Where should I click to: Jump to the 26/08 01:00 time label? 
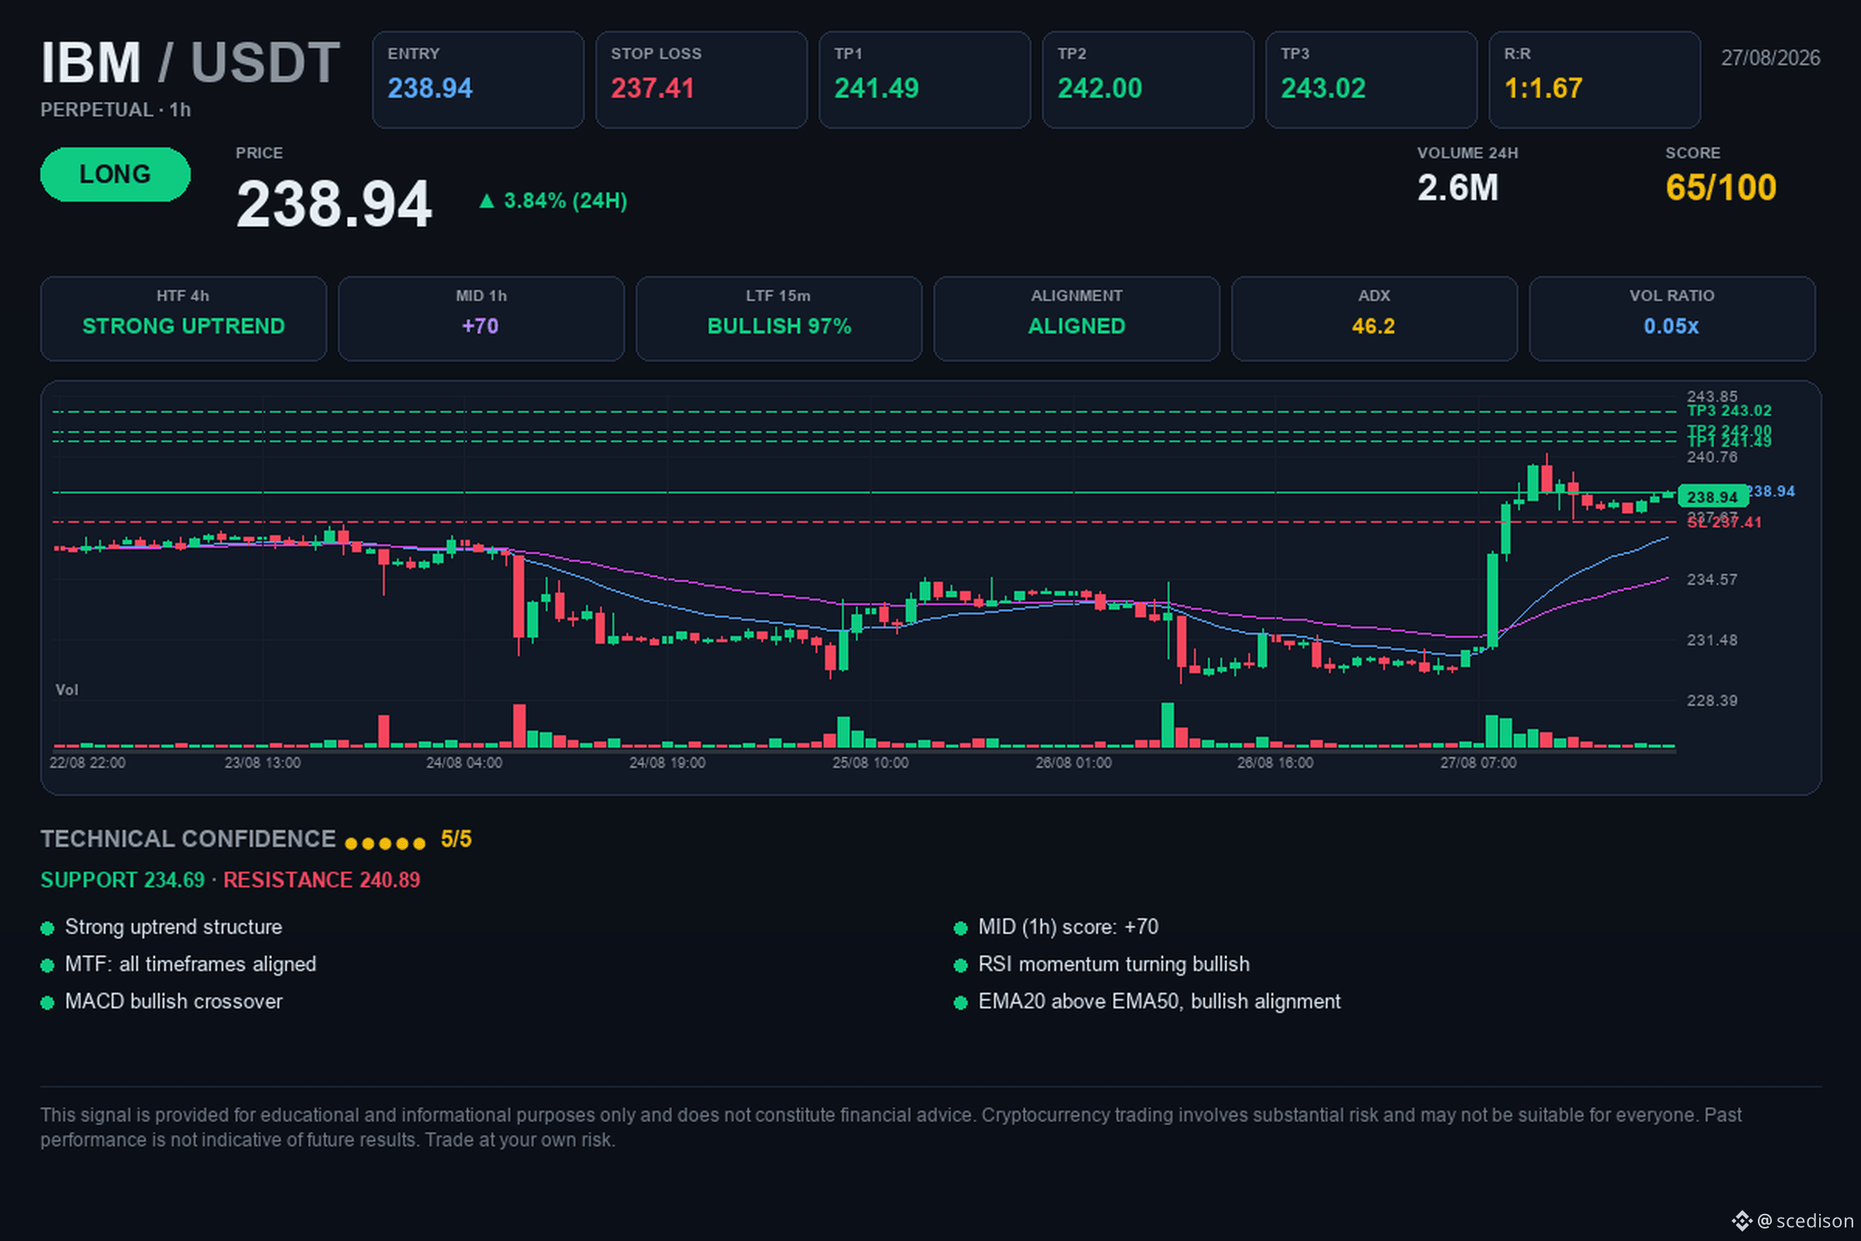[x=1073, y=763]
